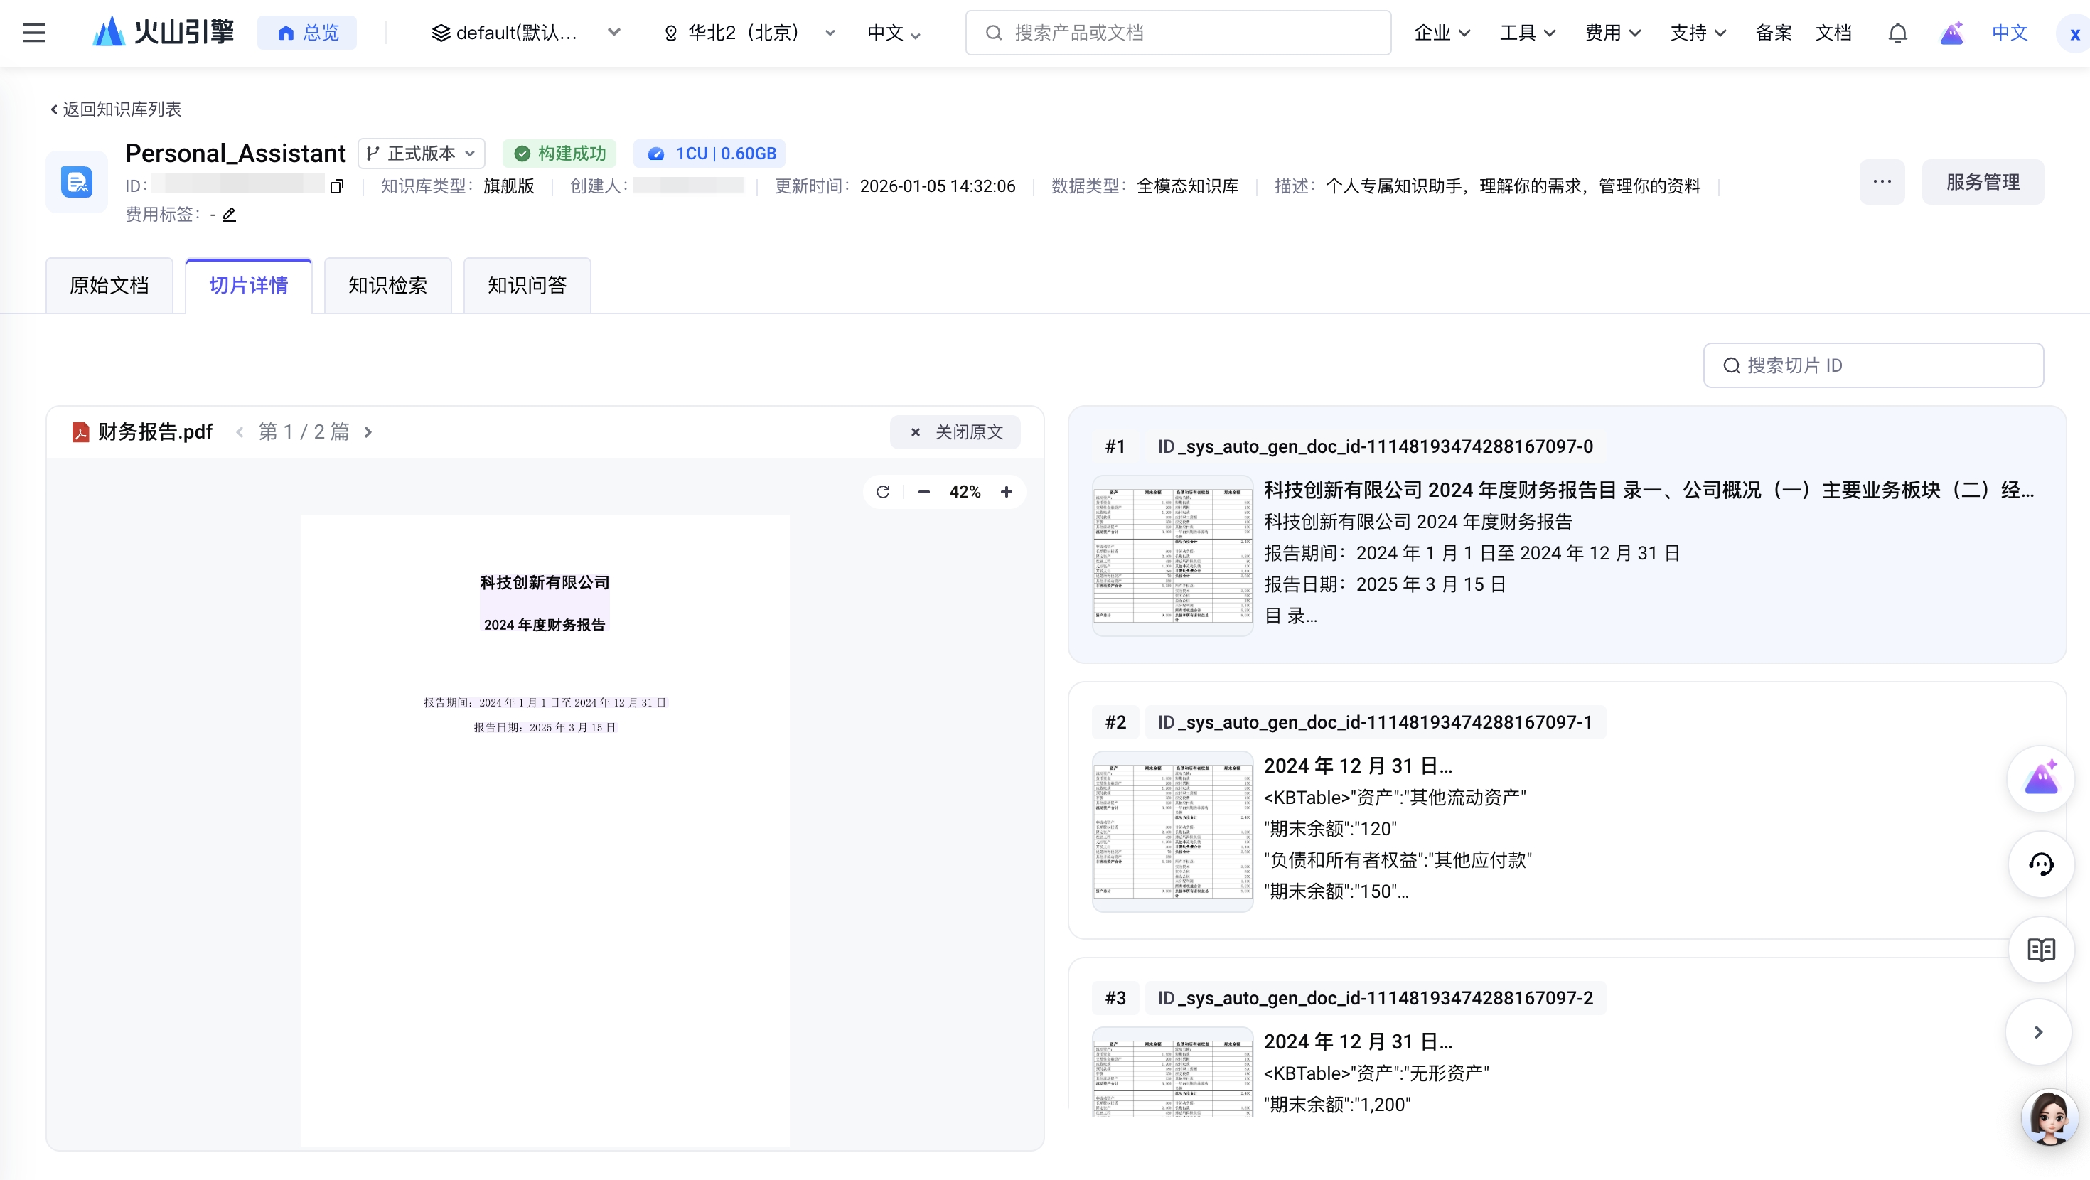Open the customer support headset icon
Image resolution: width=2090 pixels, height=1180 pixels.
[x=2040, y=864]
